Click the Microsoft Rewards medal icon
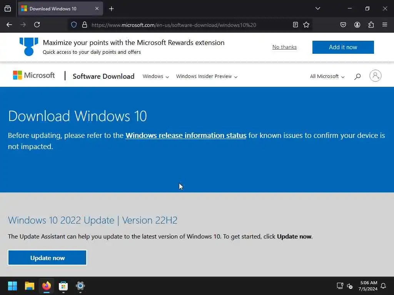Viewport: 394px width, 295px height. [x=29, y=46]
